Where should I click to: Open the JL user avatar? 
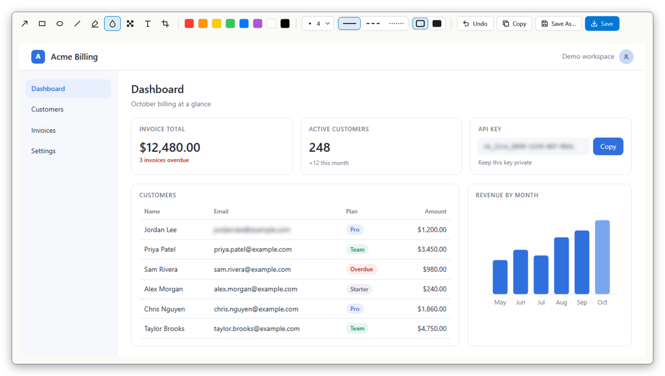coord(626,57)
